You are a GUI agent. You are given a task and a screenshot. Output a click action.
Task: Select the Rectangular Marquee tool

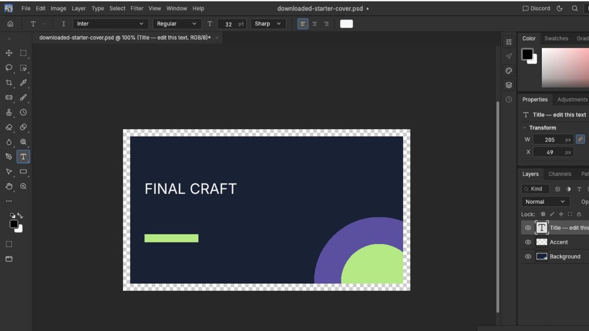(23, 53)
